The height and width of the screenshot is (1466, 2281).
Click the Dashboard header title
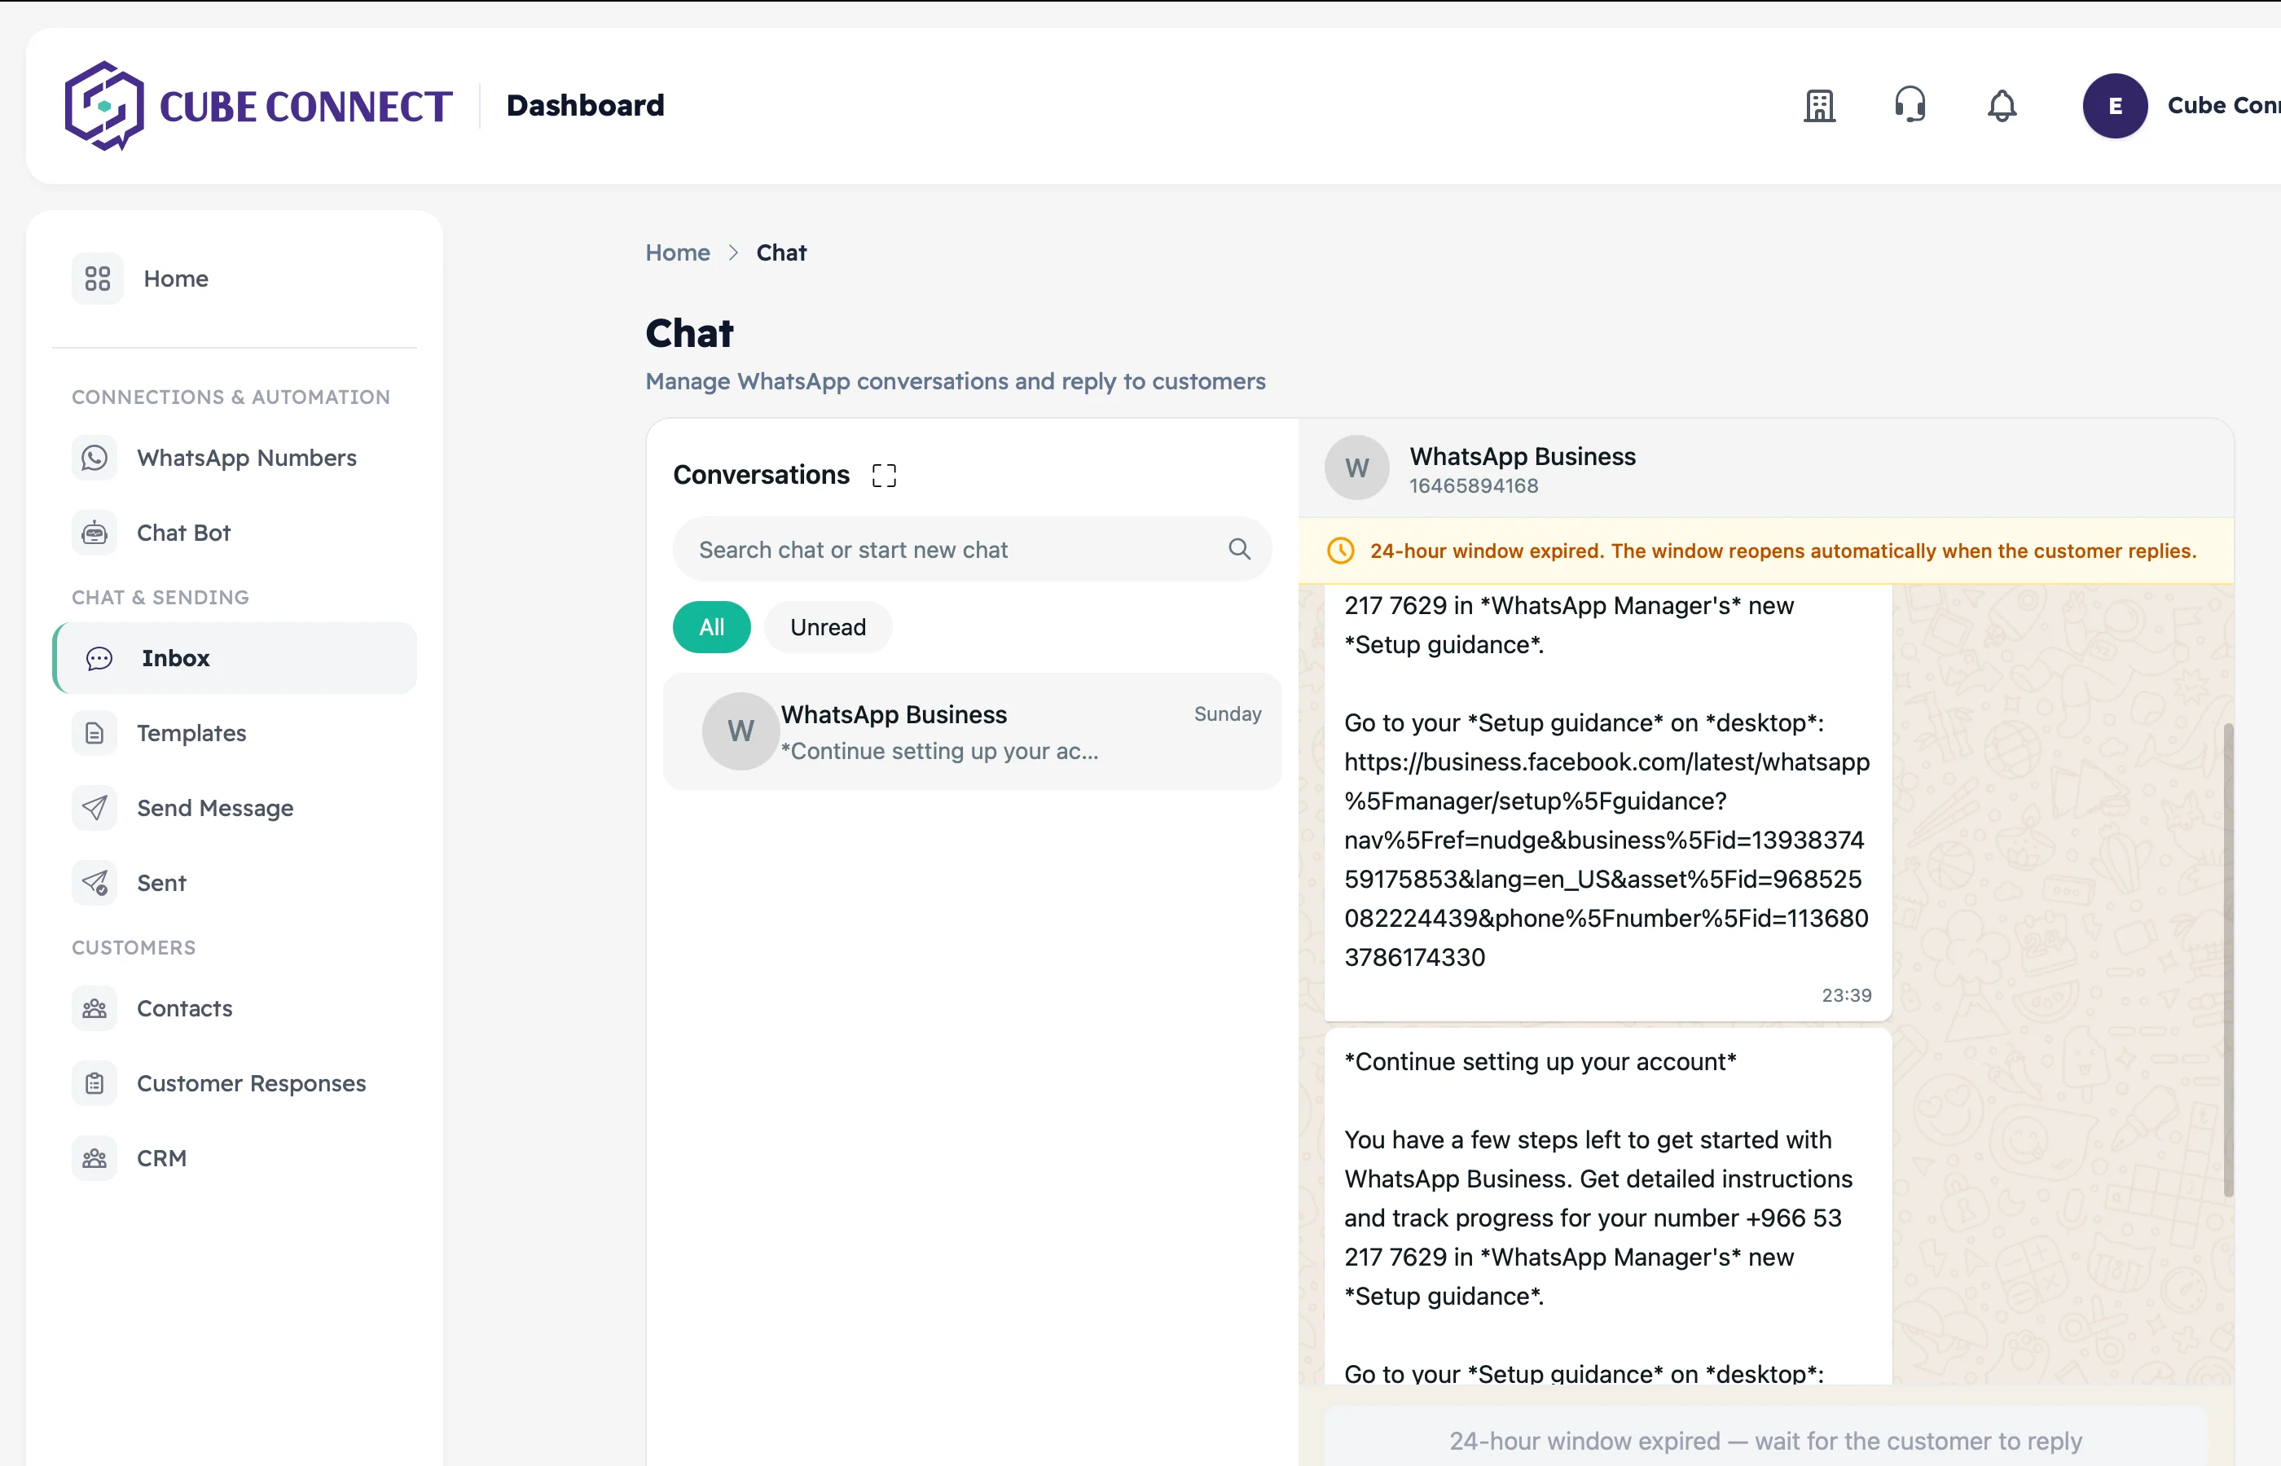(586, 106)
